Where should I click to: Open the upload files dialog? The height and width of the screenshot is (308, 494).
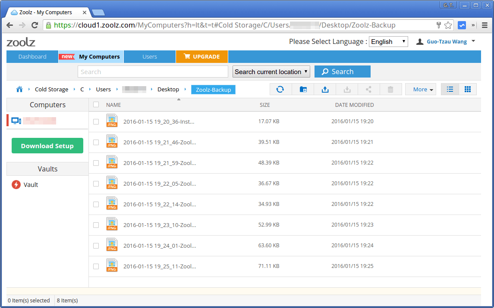point(324,89)
